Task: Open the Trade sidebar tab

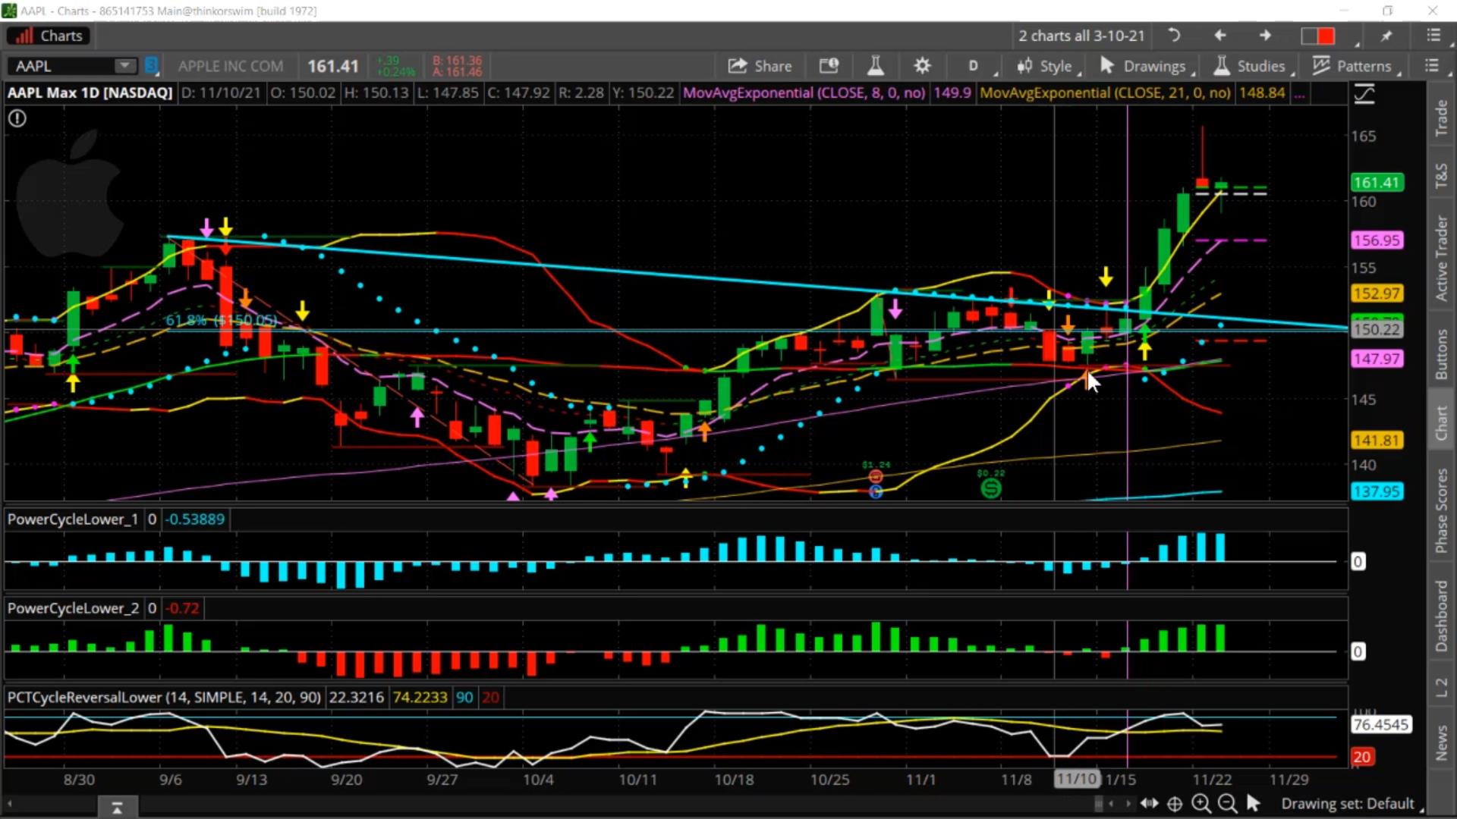Action: [1441, 118]
